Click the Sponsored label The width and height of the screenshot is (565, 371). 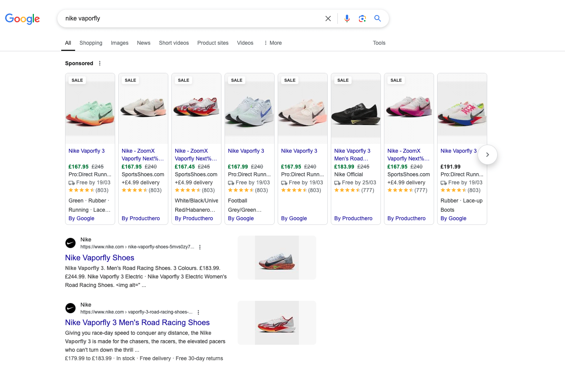(x=79, y=63)
